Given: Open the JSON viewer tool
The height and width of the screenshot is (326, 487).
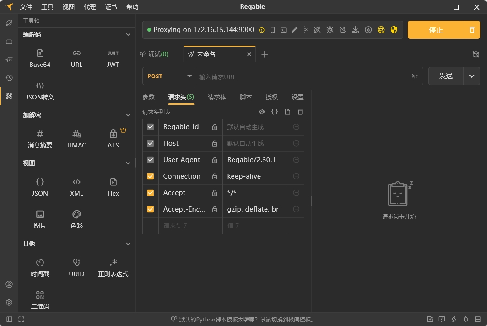Looking at the screenshot, I should click(40, 187).
